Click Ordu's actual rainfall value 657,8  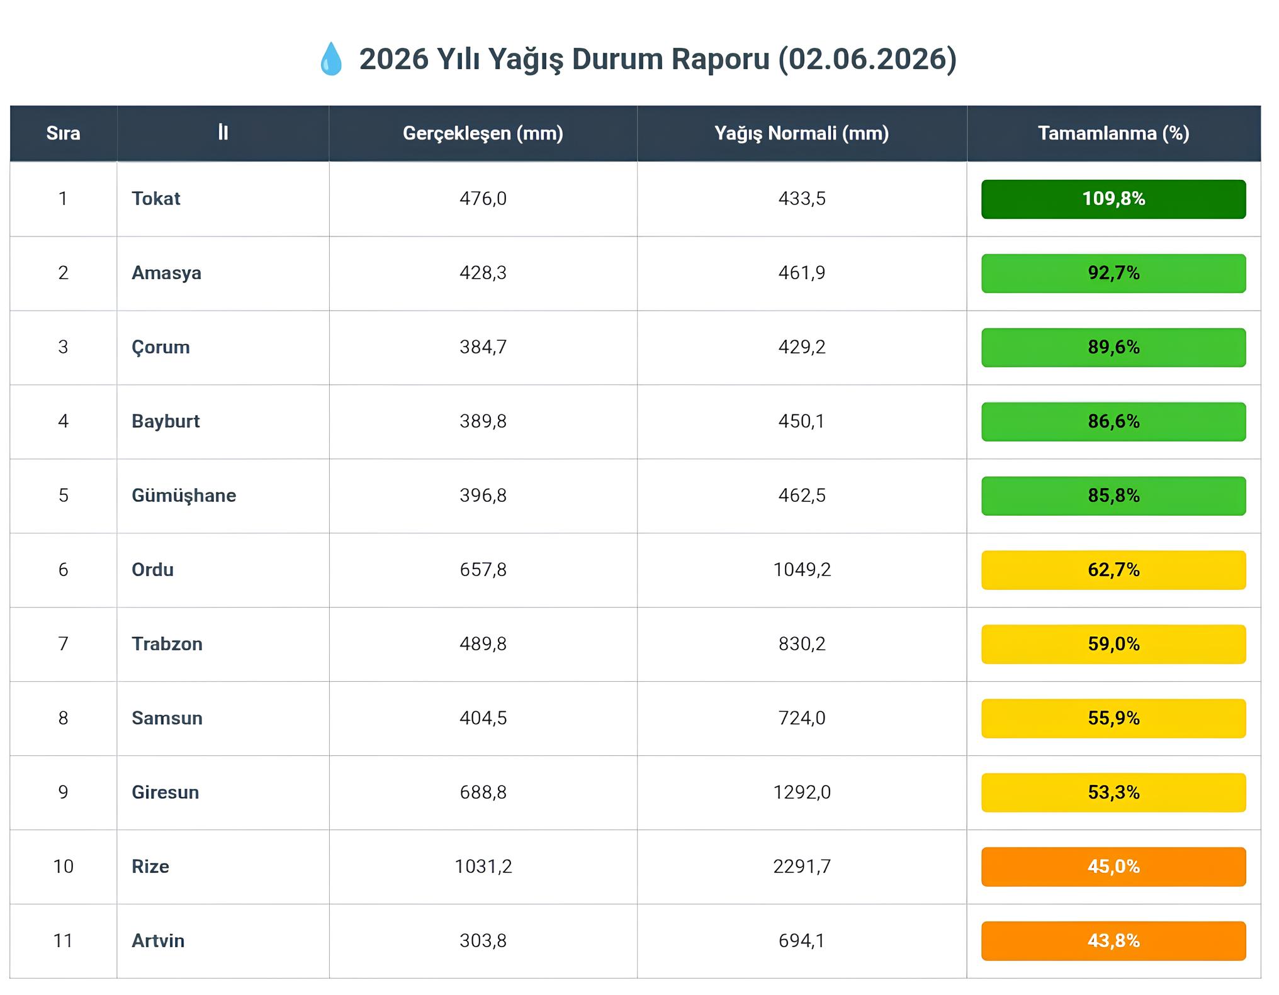[483, 570]
